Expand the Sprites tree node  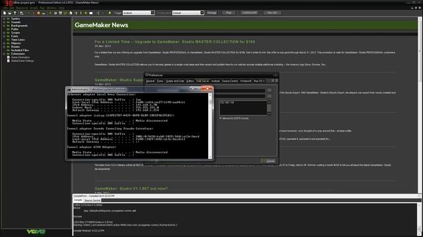pyautogui.click(x=4, y=19)
